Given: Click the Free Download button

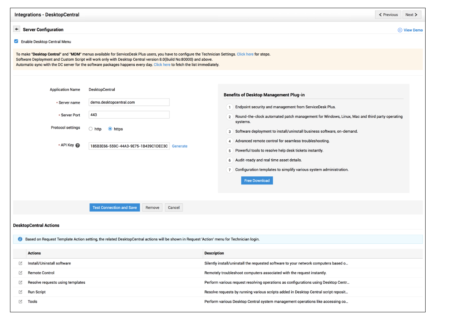Looking at the screenshot, I should [257, 180].
